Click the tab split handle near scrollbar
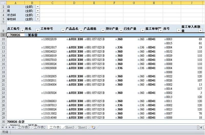 (198, 127)
